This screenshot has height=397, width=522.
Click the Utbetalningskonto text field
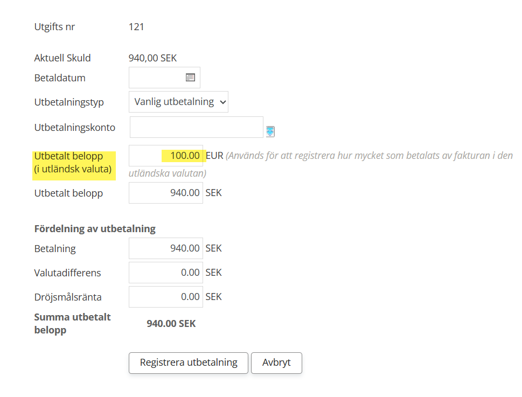[x=196, y=127]
